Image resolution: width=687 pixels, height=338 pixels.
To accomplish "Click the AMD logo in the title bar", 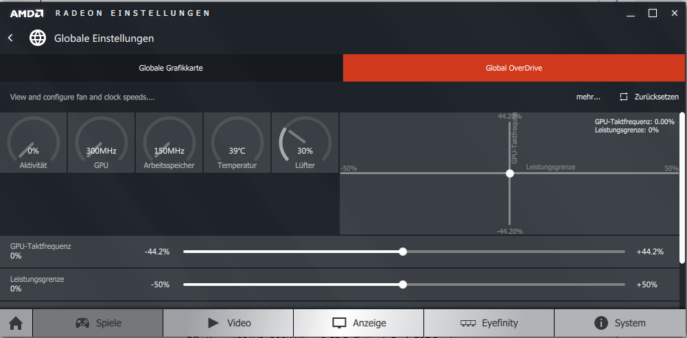I will point(27,14).
